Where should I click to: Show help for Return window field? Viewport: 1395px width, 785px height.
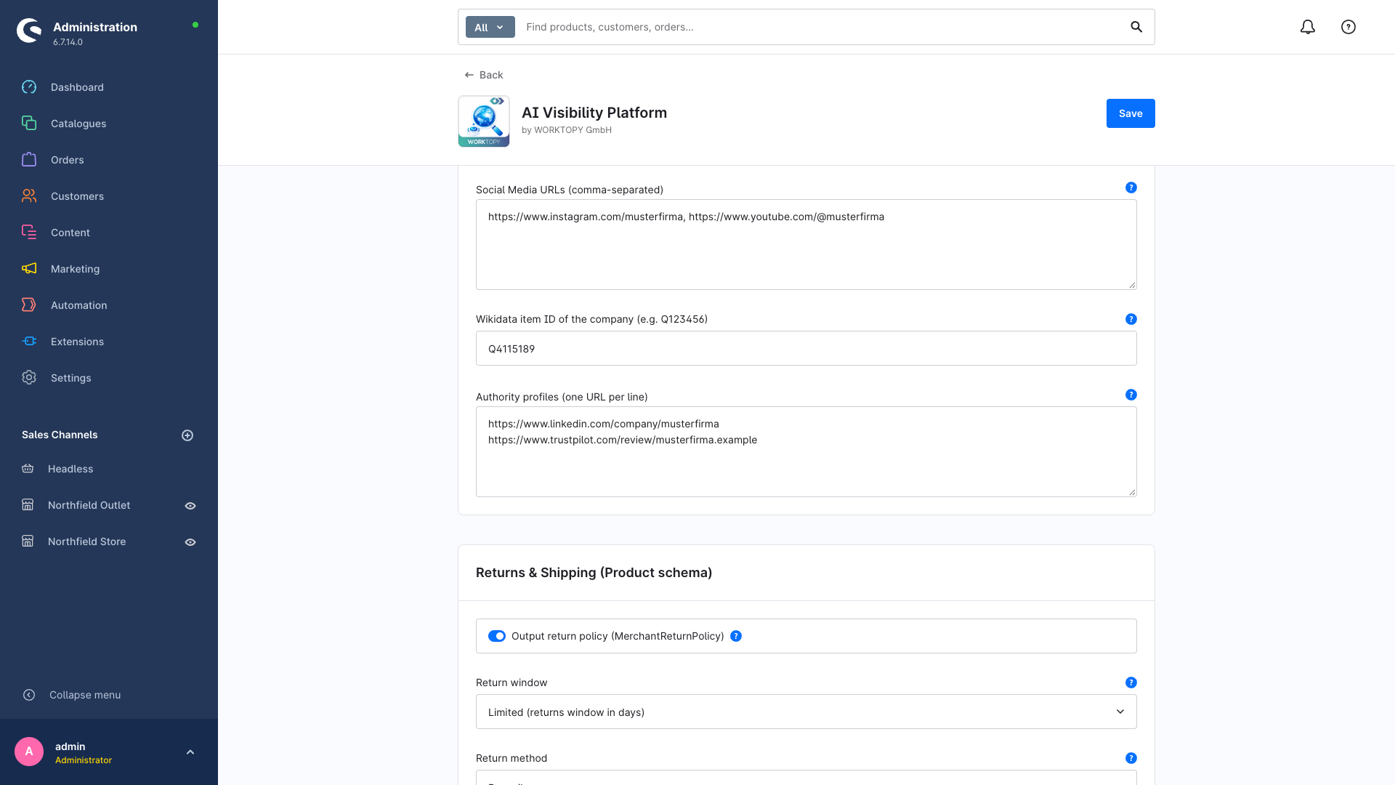click(x=1131, y=683)
